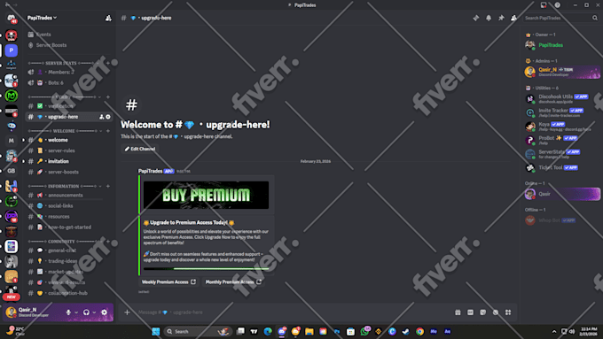Click the search magnifier in PapiTrades search
Screen dimensions: 603x339
pyautogui.click(x=594, y=18)
